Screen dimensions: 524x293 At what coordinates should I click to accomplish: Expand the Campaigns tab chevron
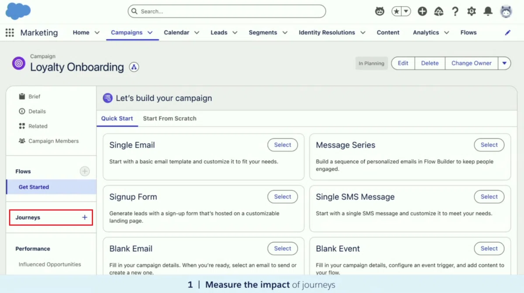pyautogui.click(x=150, y=33)
